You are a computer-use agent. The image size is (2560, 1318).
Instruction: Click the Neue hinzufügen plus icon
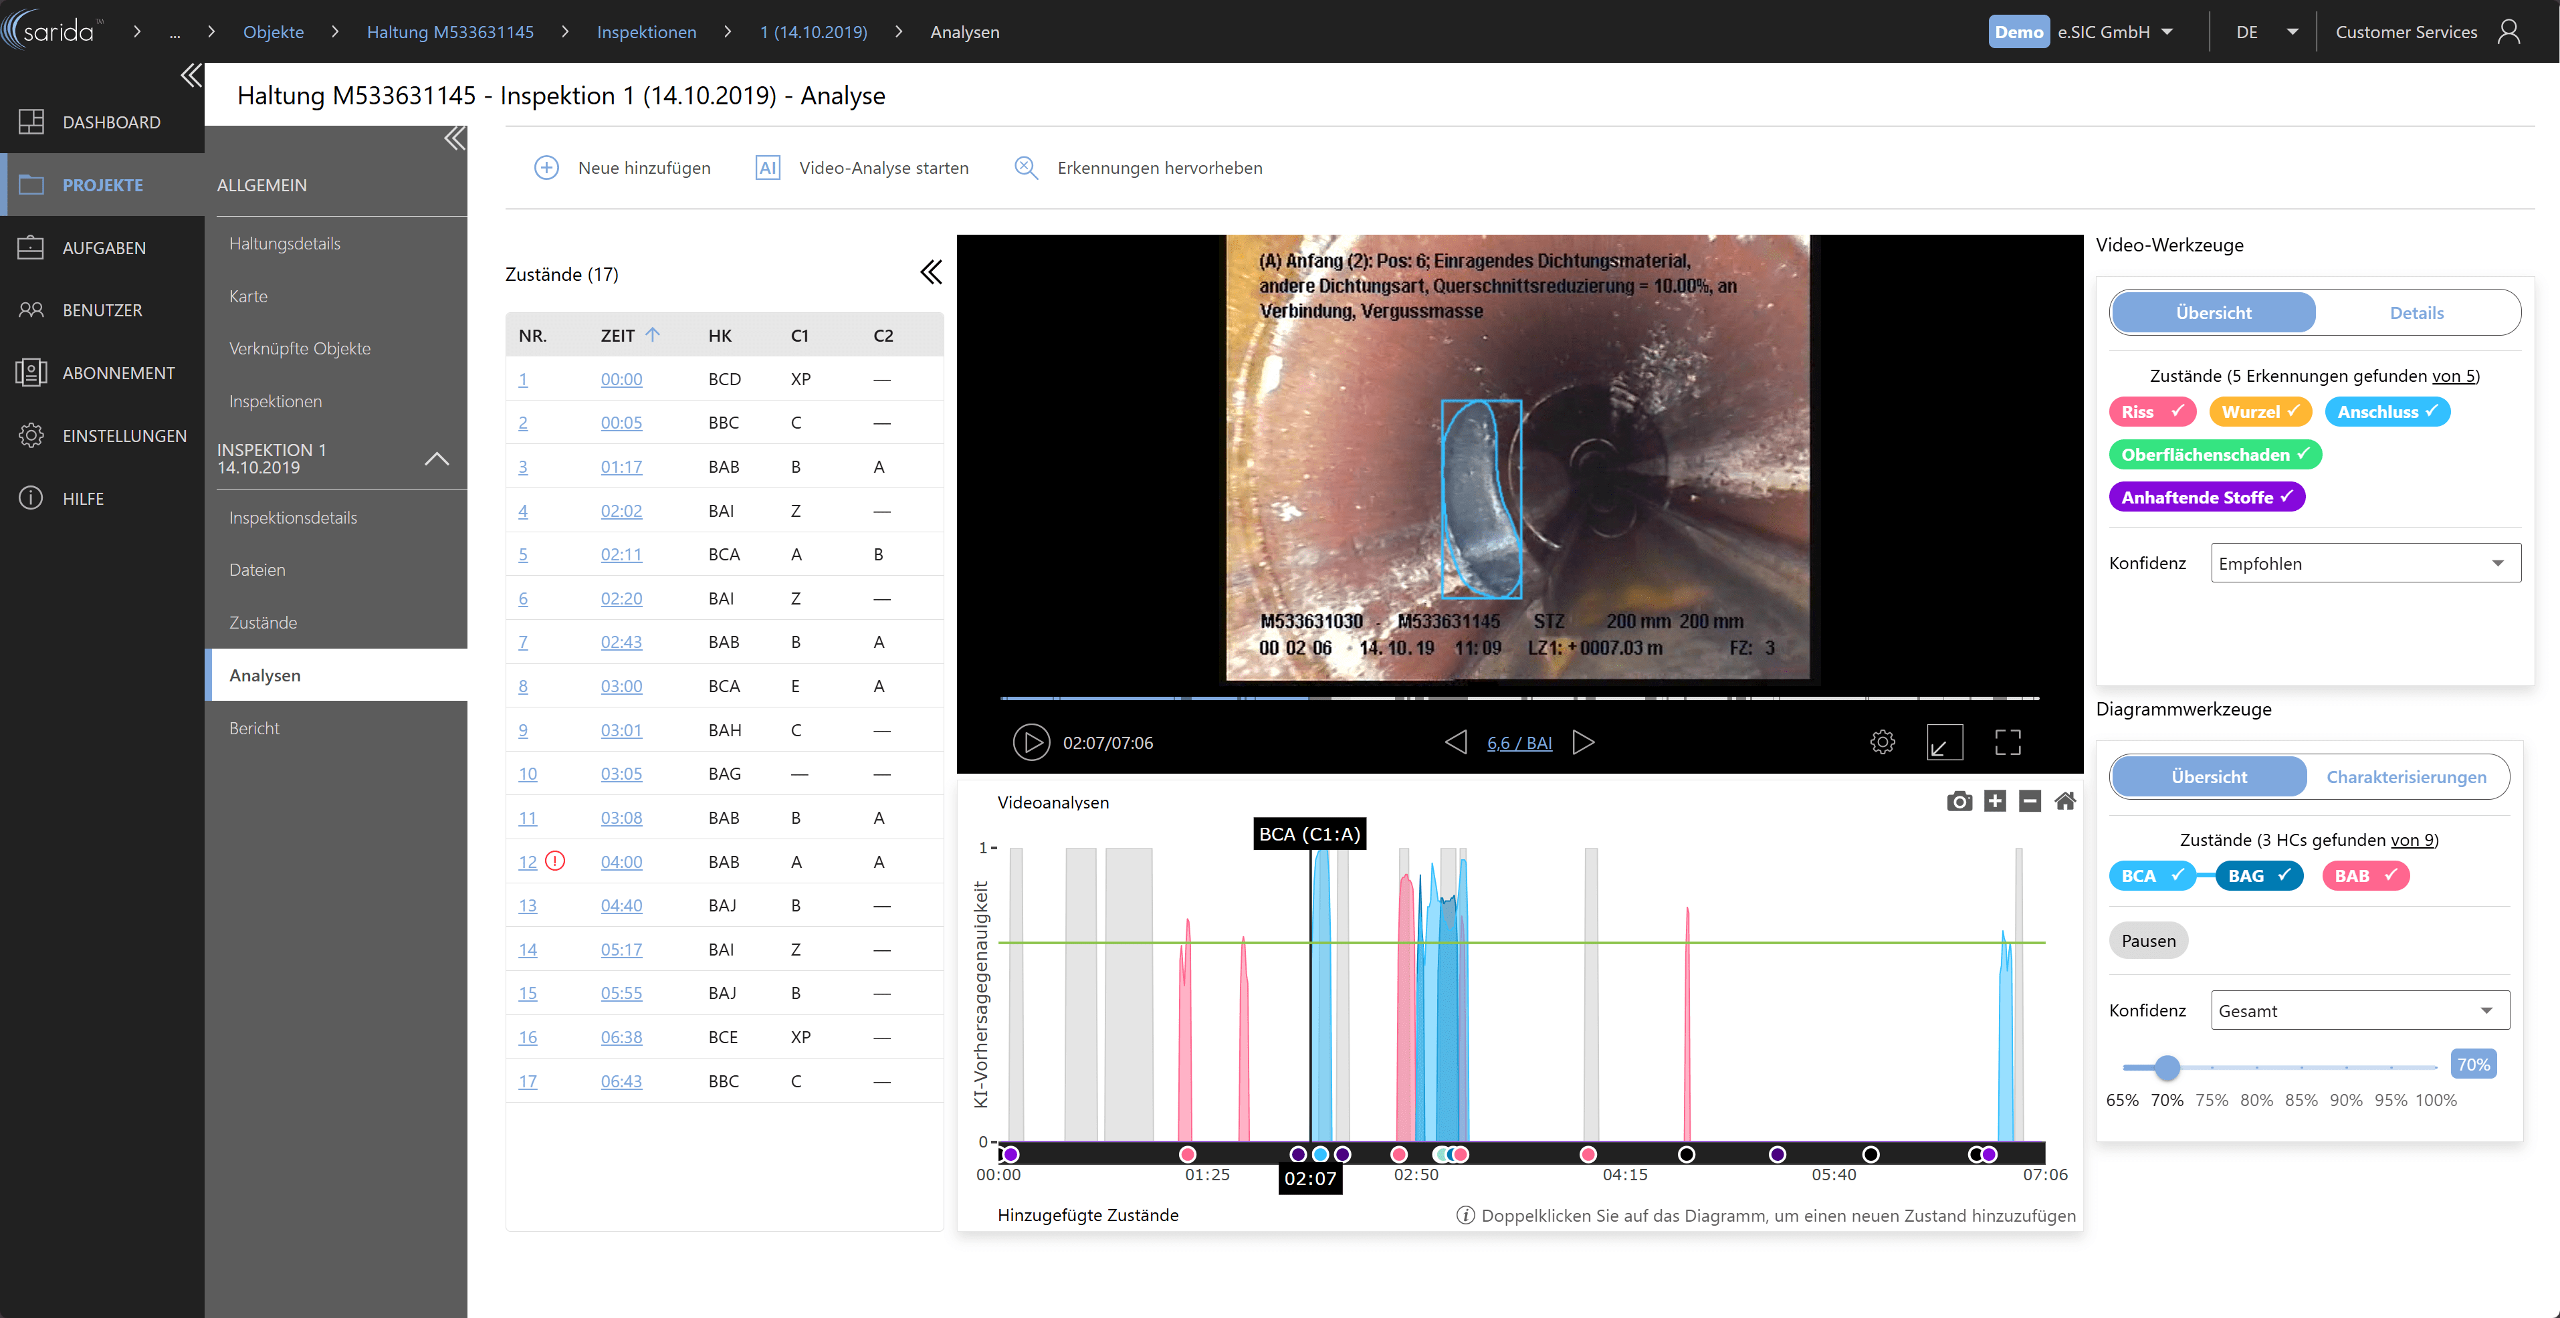click(x=546, y=168)
